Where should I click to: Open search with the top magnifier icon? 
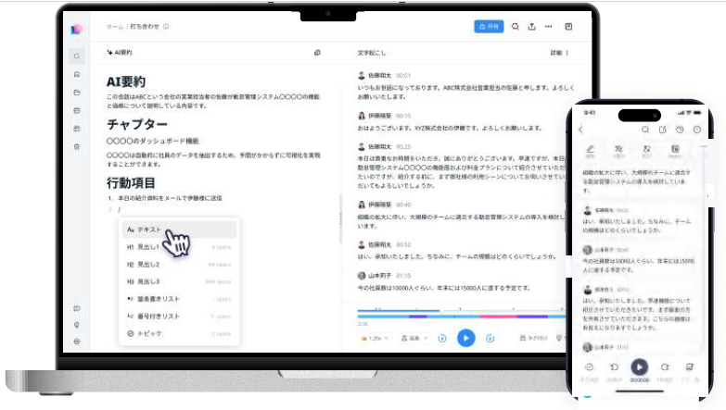(x=516, y=27)
